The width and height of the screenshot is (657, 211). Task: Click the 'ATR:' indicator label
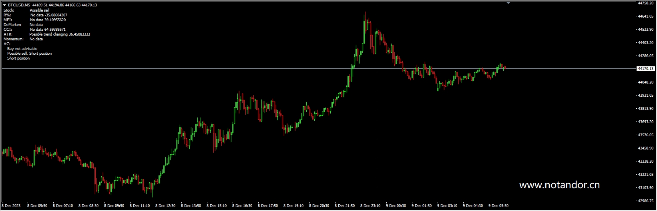[x=8, y=34]
